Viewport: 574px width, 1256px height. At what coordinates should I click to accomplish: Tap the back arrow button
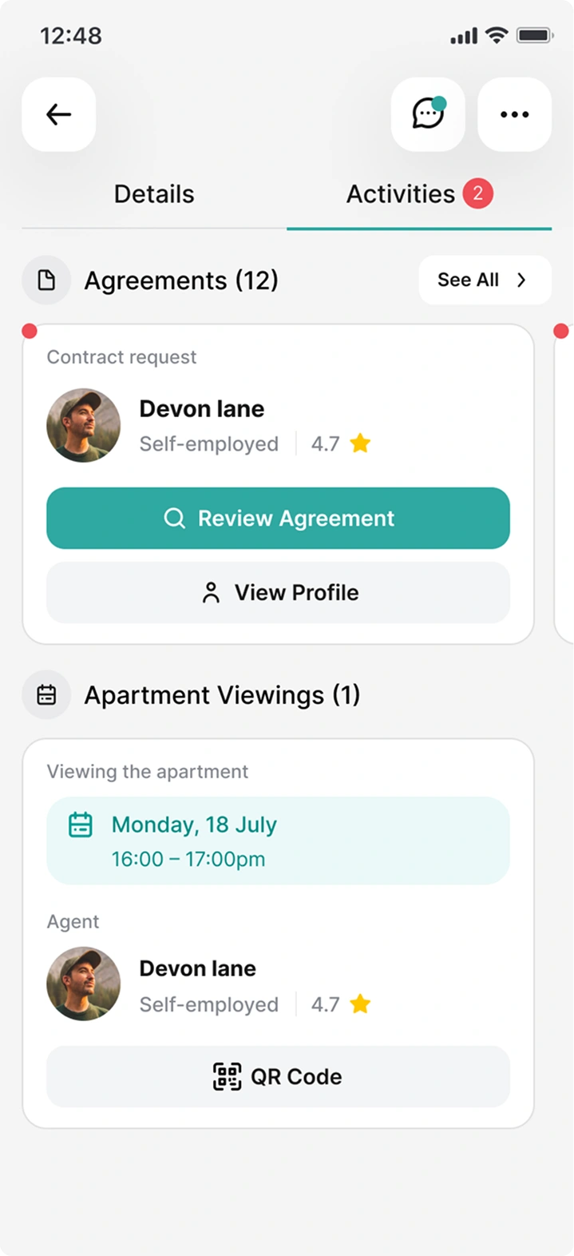tap(58, 114)
